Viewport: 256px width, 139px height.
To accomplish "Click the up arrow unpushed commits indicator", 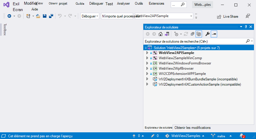I will pyautogui.click(x=138, y=136).
